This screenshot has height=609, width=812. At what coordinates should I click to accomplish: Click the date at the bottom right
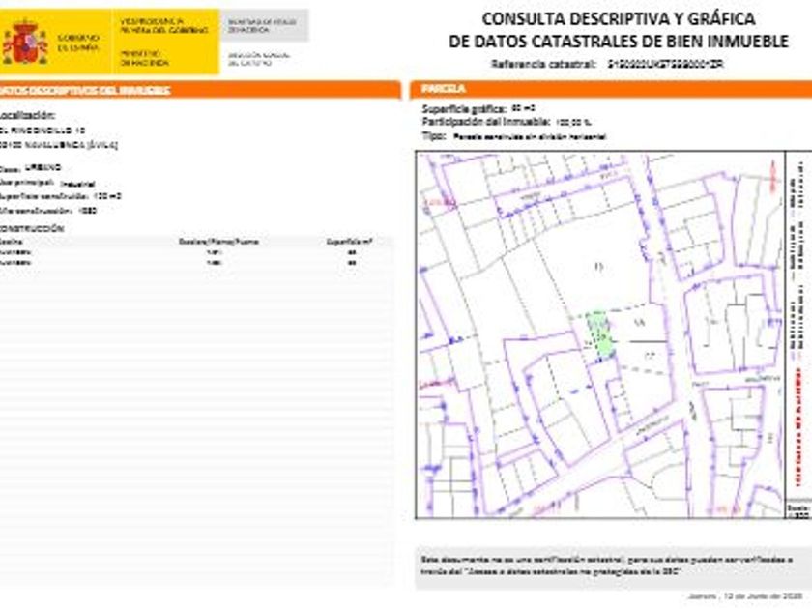[x=745, y=596]
